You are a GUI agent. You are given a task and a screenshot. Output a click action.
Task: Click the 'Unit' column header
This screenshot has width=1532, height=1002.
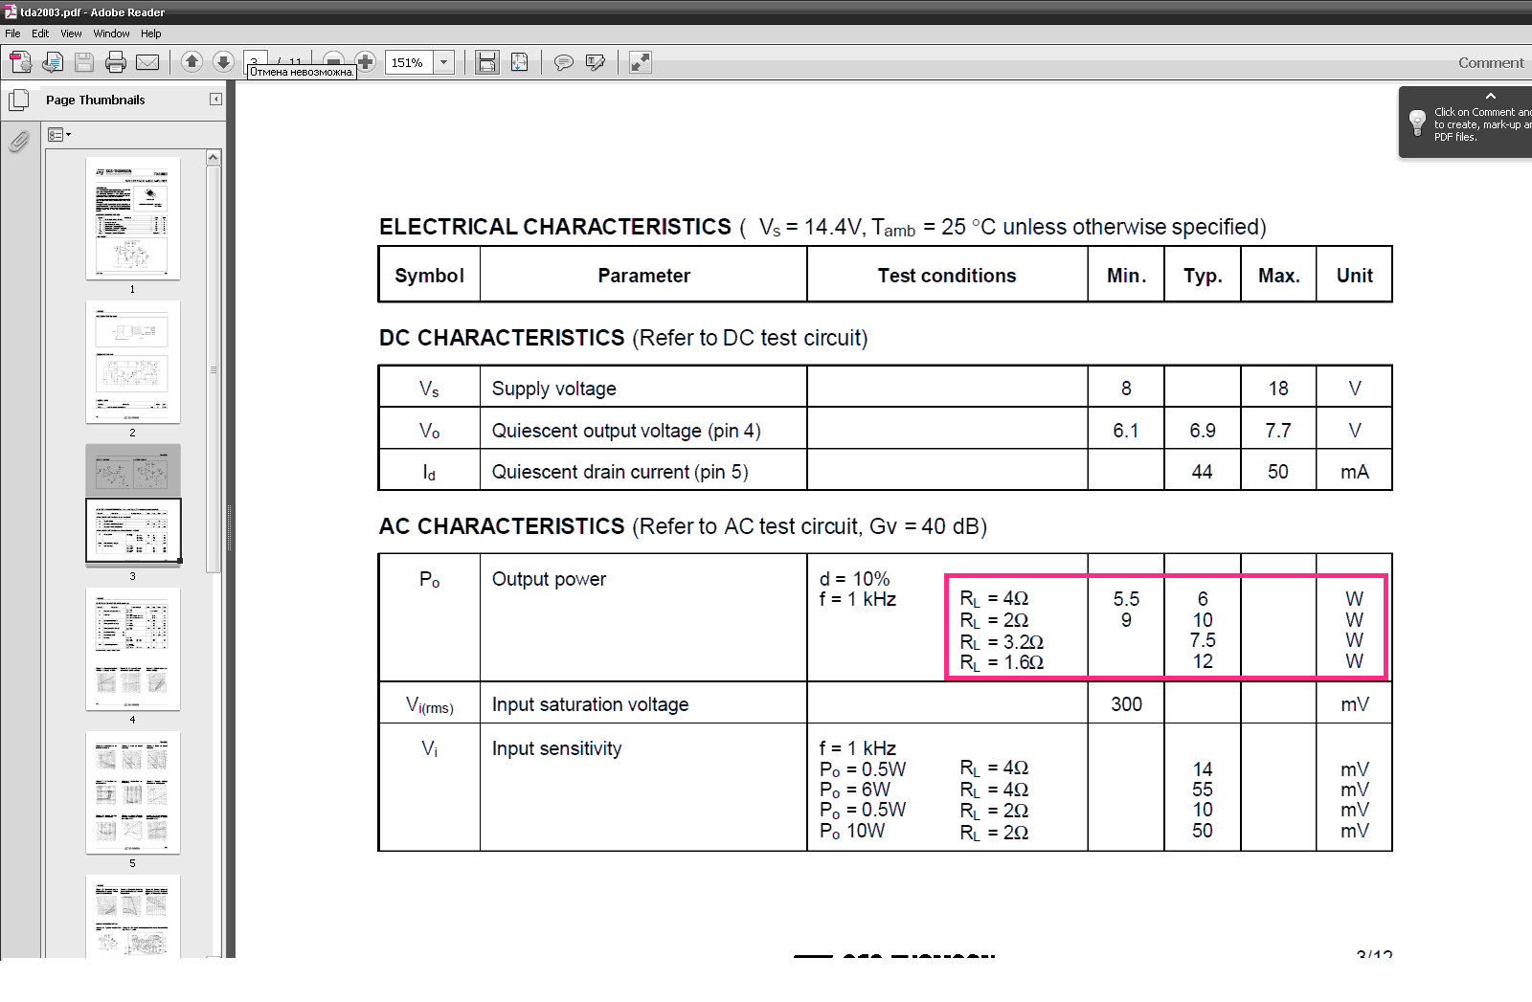click(x=1355, y=276)
